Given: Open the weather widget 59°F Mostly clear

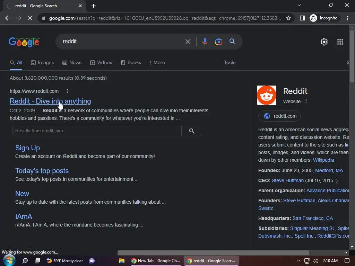Looking at the screenshot, I should 65,261.
